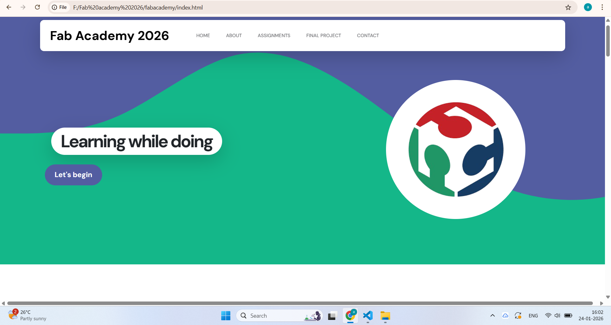Viewport: 611px width, 325px height.
Task: Click the sync status tray icon
Action: (518, 315)
